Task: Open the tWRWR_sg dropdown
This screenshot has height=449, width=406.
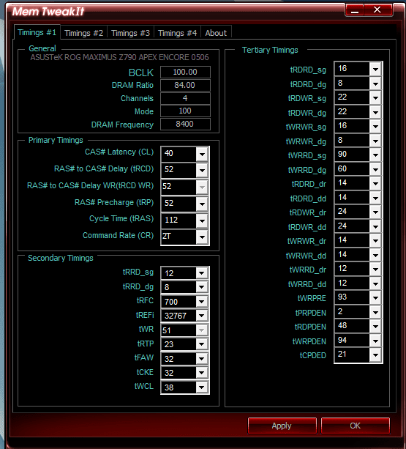Action: (x=375, y=126)
